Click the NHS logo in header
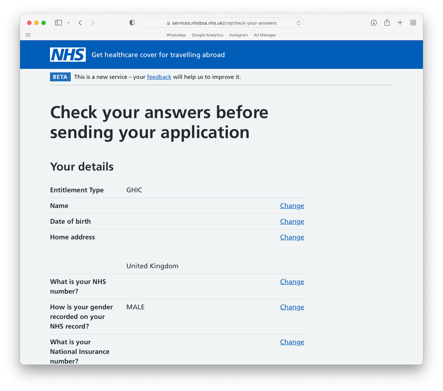 point(68,55)
